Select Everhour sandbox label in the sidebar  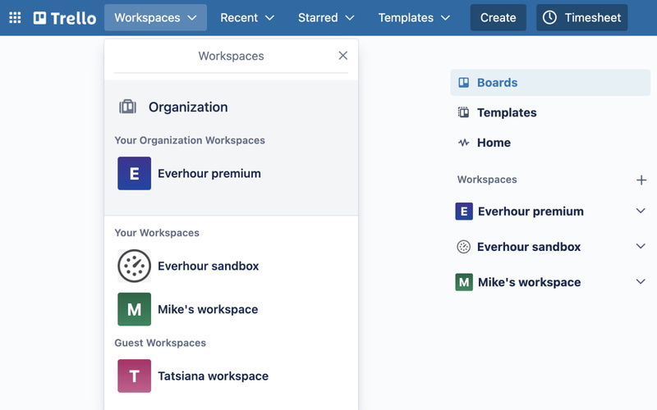click(x=529, y=247)
